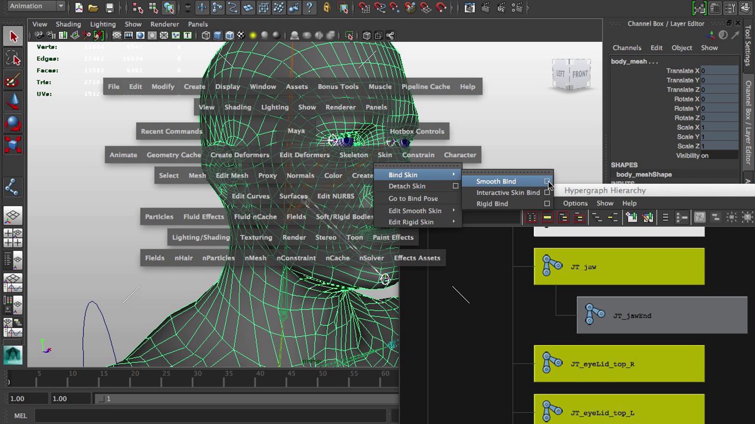Click Recent Commands in hotbox

click(171, 131)
